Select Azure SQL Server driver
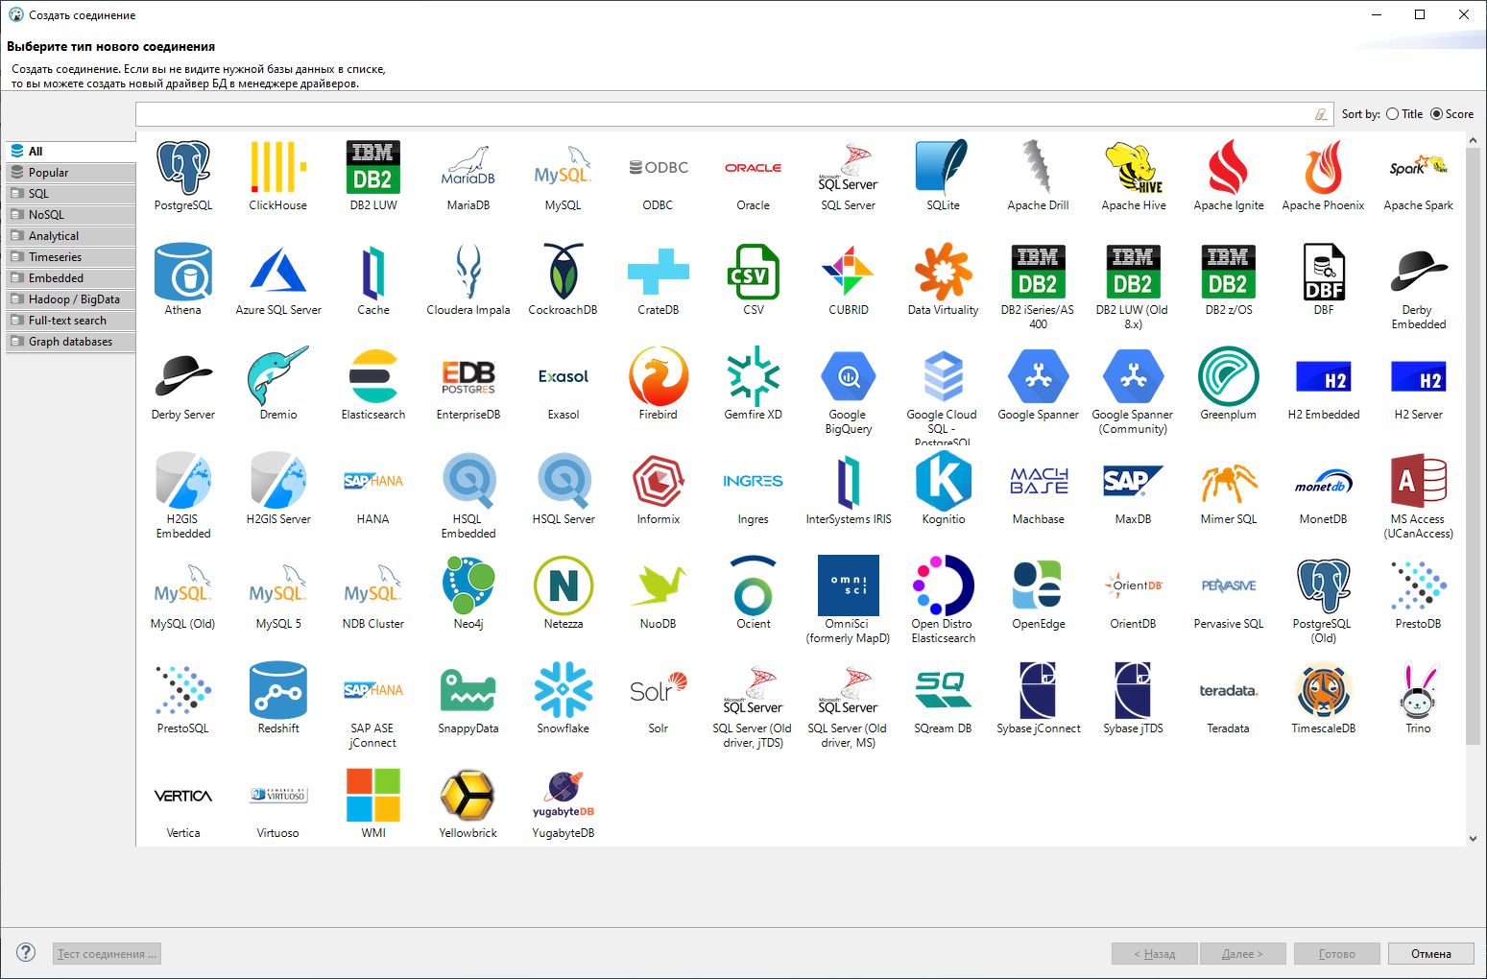This screenshot has width=1487, height=979. click(x=278, y=273)
